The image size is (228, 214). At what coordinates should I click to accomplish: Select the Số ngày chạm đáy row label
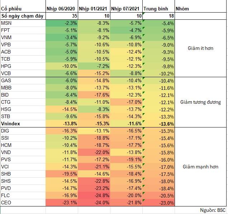23,15
